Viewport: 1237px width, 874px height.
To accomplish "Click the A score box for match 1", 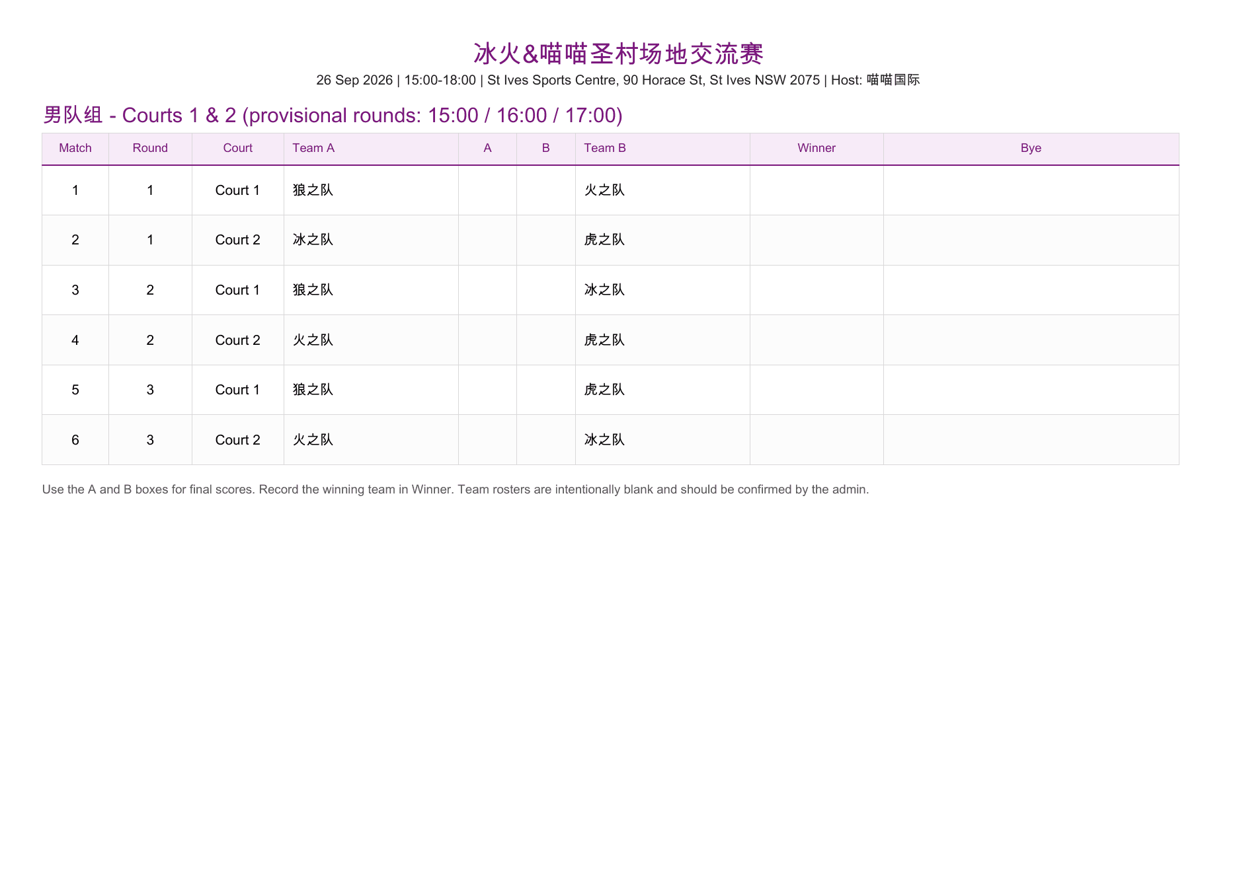I will pos(487,190).
